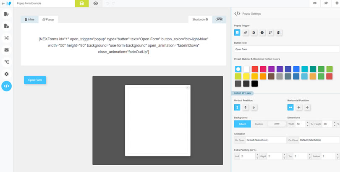Select the clock timer popup trigger
The height and width of the screenshot is (172, 340).
click(x=262, y=32)
